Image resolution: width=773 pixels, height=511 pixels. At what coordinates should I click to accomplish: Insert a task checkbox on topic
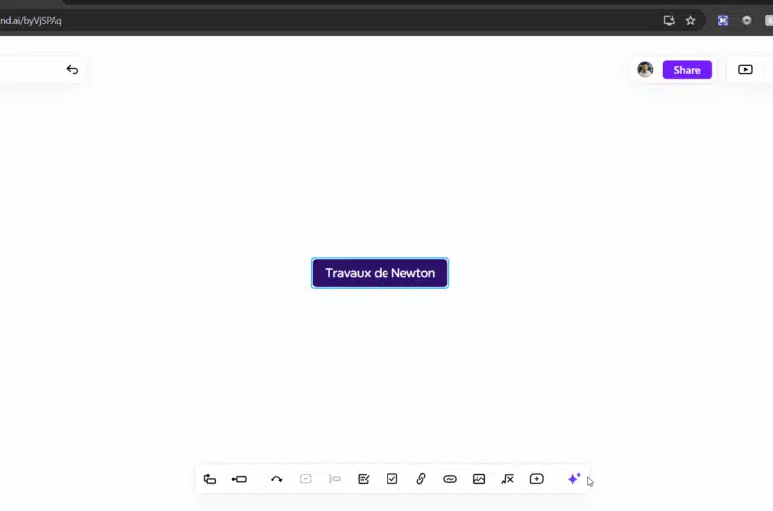tap(392, 479)
